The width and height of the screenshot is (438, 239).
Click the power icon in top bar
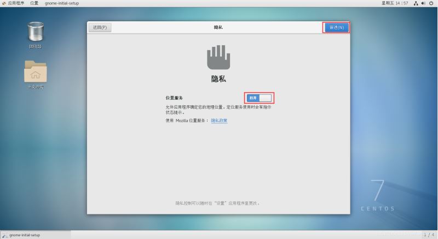pyautogui.click(x=431, y=3)
